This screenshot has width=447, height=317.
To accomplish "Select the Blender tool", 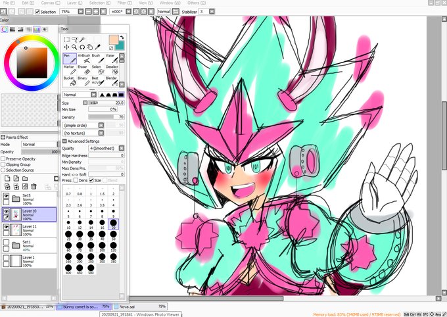I will pyautogui.click(x=112, y=81).
